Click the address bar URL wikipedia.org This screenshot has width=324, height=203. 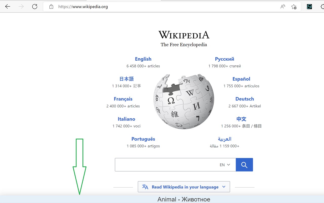coord(83,7)
